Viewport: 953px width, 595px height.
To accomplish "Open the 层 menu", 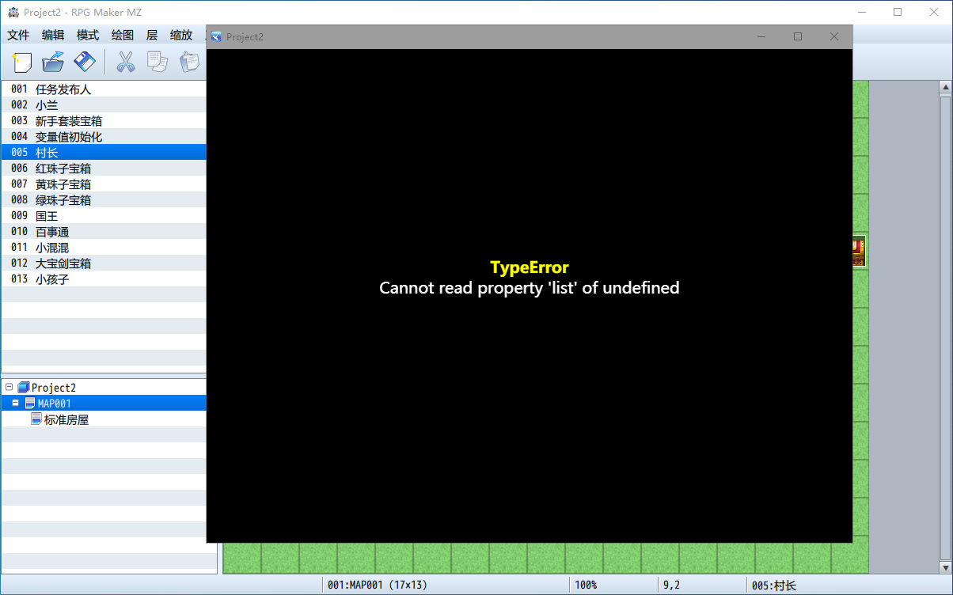I will point(152,35).
